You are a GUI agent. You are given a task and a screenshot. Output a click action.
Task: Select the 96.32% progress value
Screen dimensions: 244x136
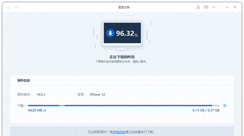tap(127, 33)
